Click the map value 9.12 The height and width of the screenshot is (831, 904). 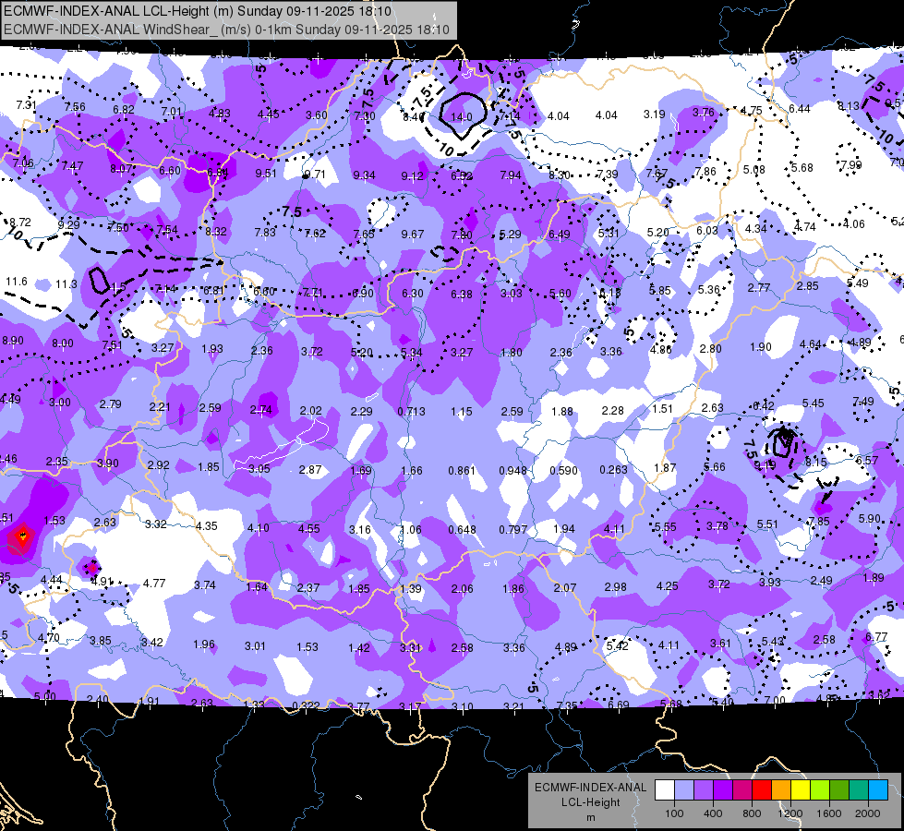click(x=412, y=175)
